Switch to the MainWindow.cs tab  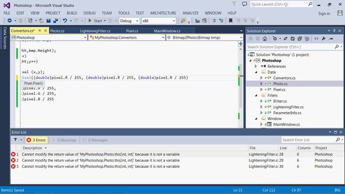point(167,31)
